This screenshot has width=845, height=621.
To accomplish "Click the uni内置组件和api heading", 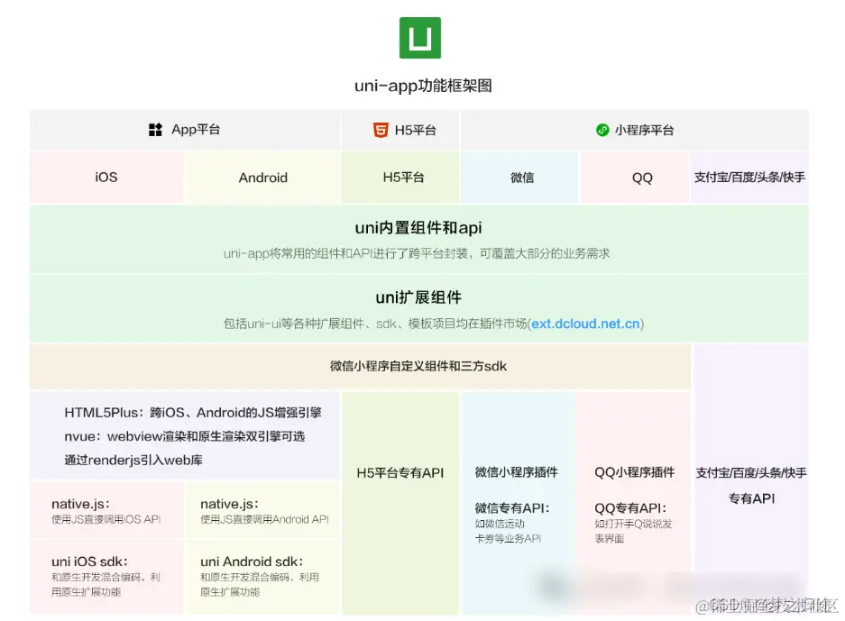I will pos(418,228).
